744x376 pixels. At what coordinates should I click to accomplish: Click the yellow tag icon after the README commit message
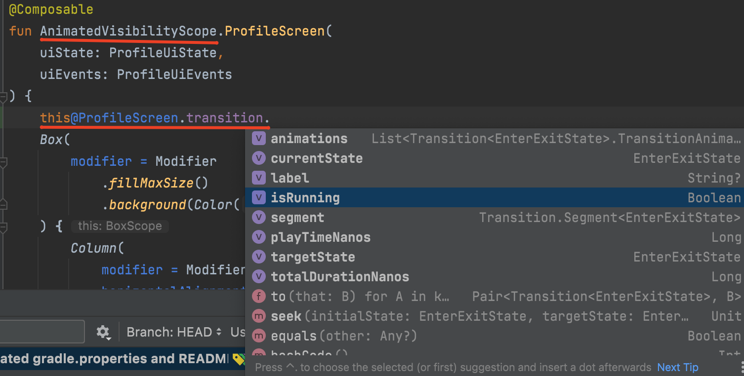pyautogui.click(x=239, y=359)
